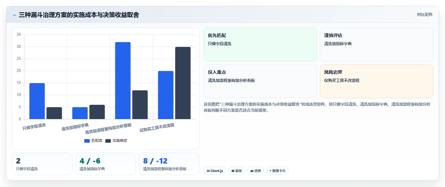Select the stat card showing 4 / -6
Screen dimensions: 445x187
(x=106, y=164)
